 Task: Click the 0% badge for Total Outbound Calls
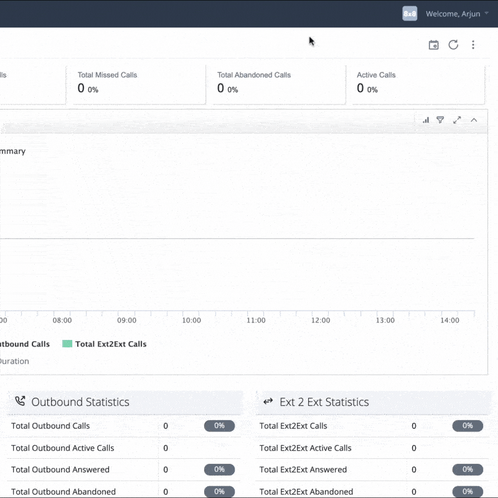[220, 426]
